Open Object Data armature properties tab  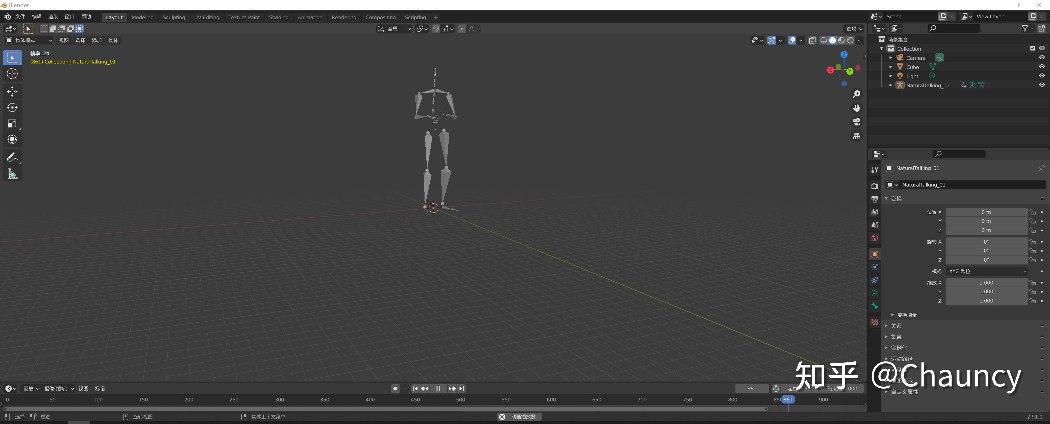(x=874, y=293)
